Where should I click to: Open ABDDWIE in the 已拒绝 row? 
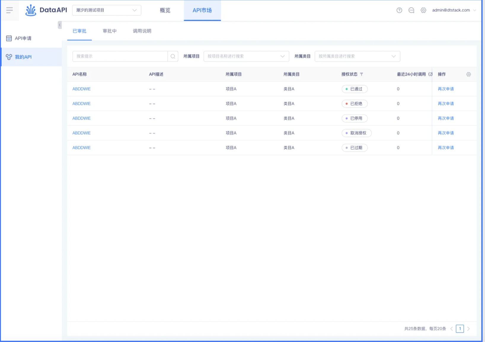coord(82,104)
